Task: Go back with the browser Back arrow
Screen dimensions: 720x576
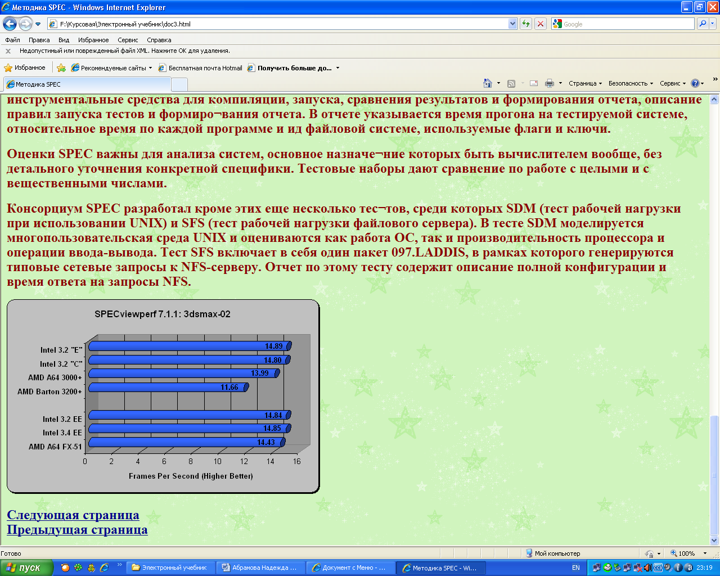Action: pyautogui.click(x=10, y=24)
